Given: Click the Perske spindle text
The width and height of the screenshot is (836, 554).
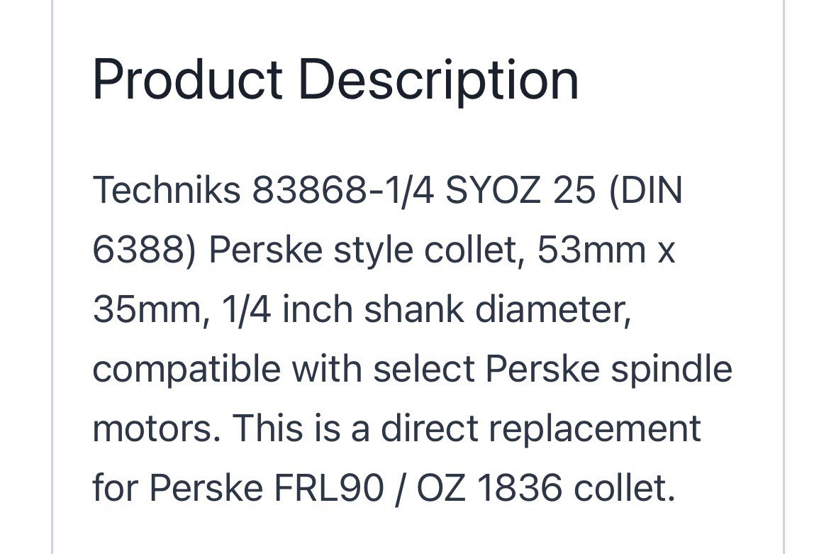Looking at the screenshot, I should click(609, 368).
